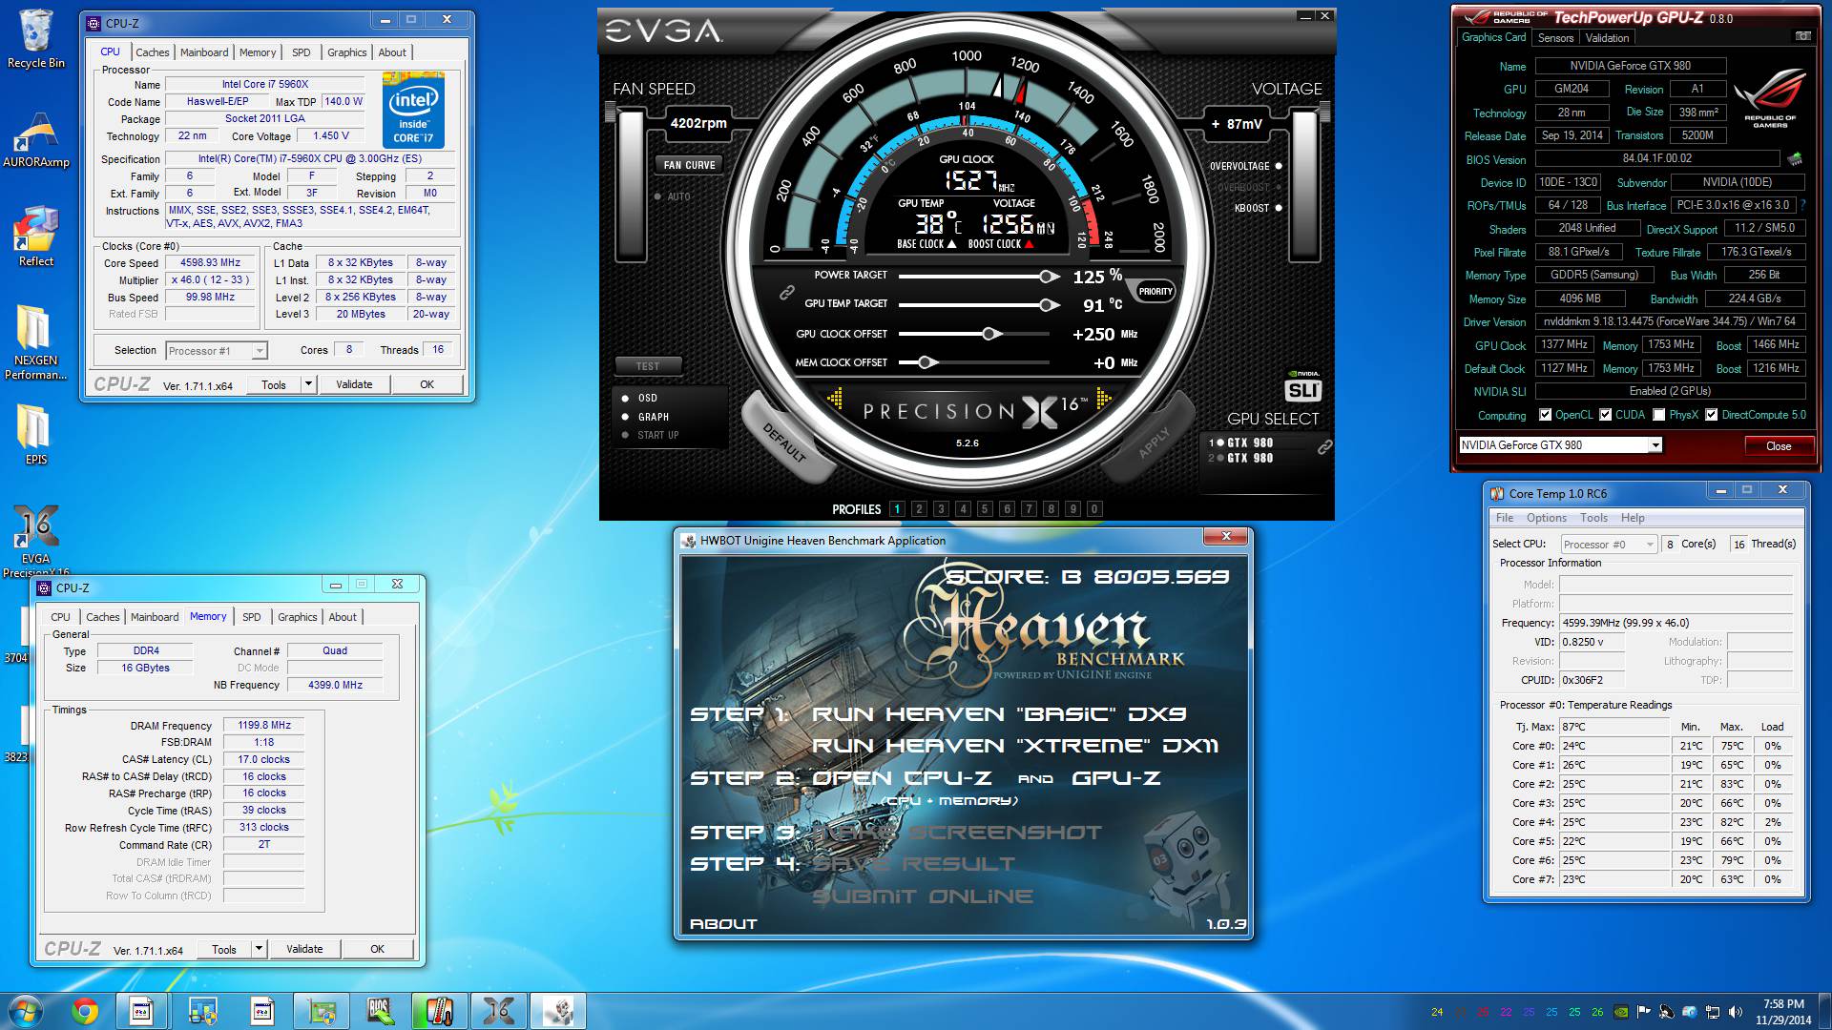The image size is (1832, 1030).
Task: Open the Sensors tab in GPU-Z
Action: [1555, 38]
